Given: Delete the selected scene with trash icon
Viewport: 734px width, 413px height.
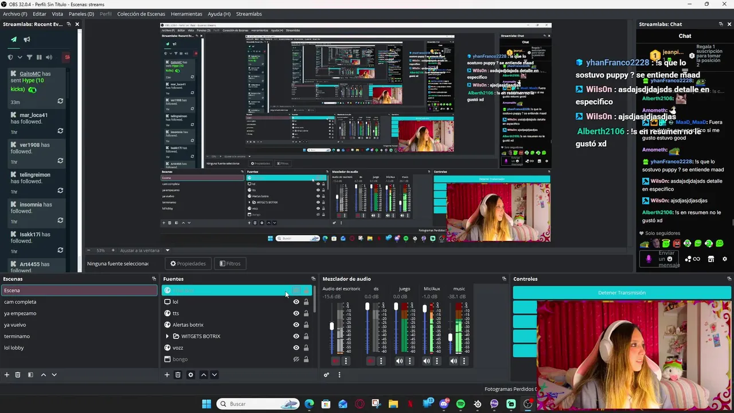Looking at the screenshot, I should tap(18, 375).
